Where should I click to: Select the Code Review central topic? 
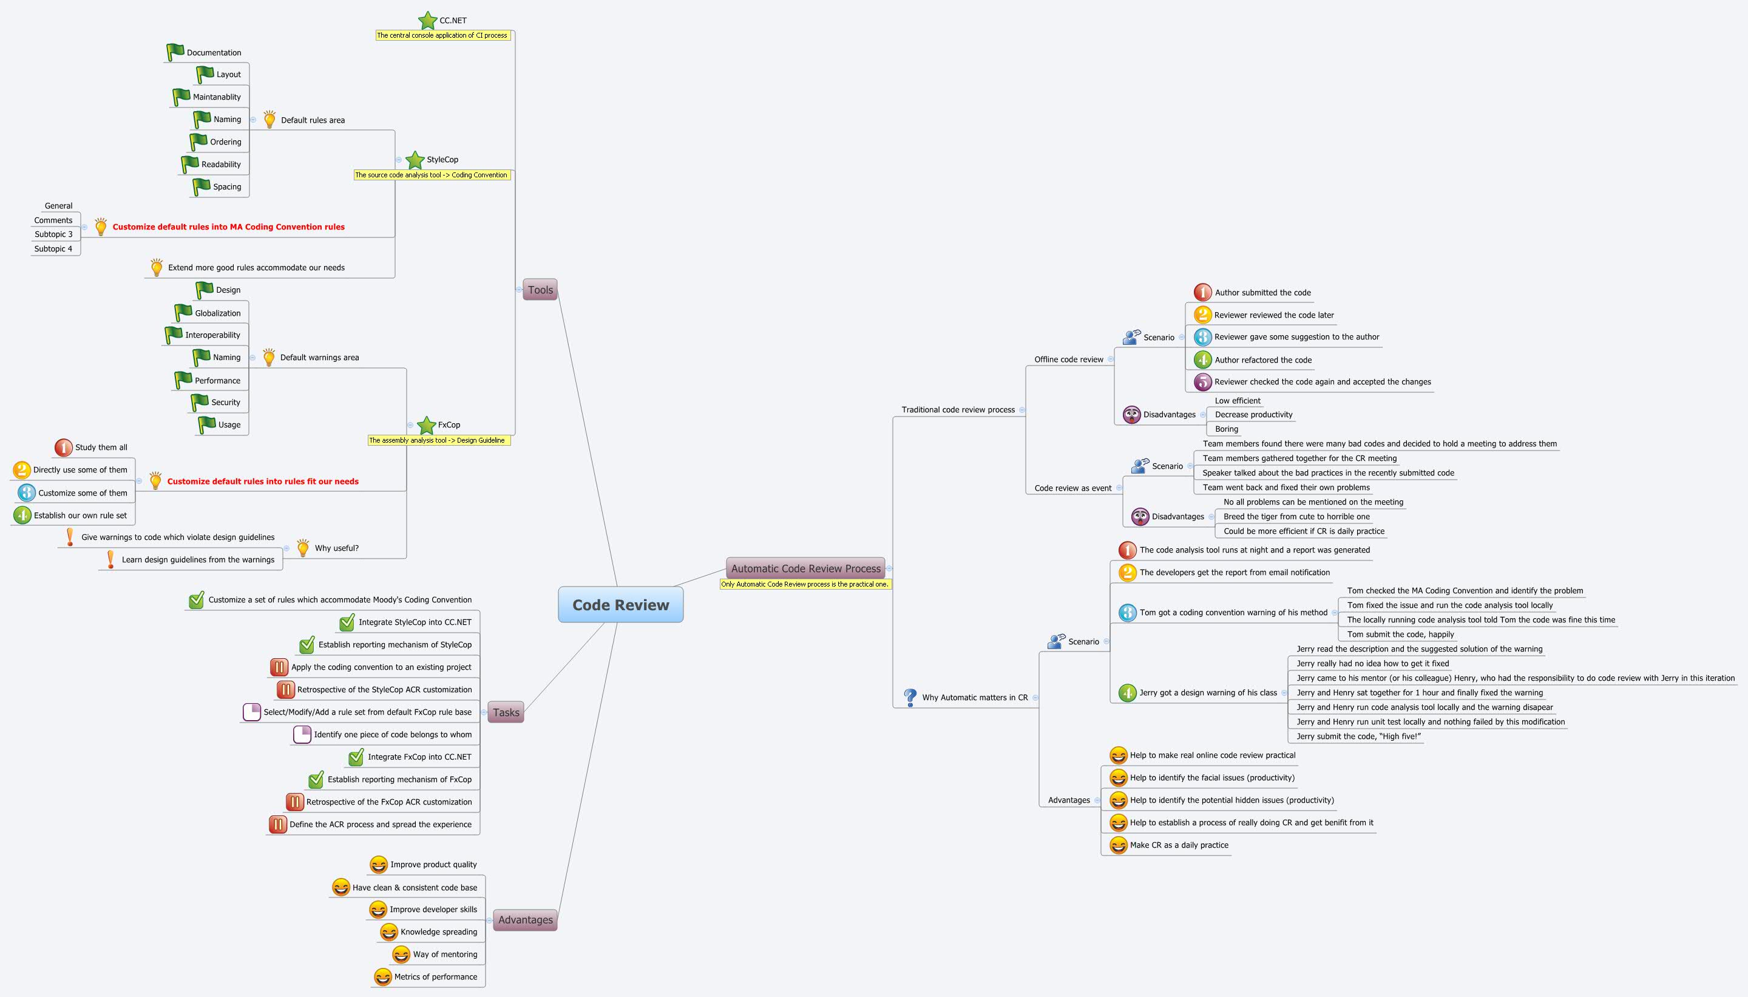[x=621, y=605]
